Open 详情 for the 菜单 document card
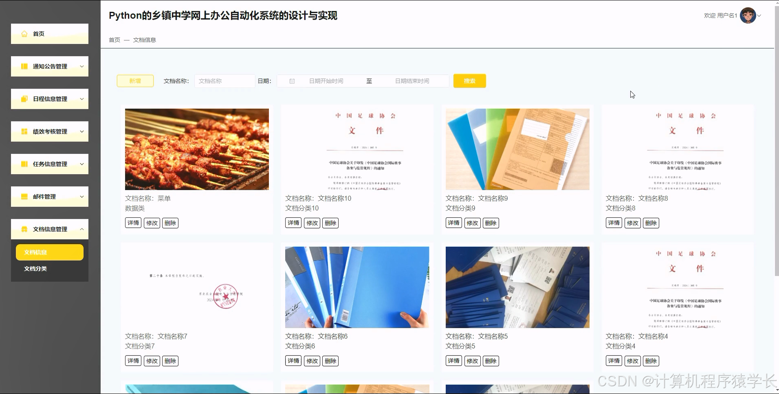Screen dimensions: 779x394 pos(133,223)
